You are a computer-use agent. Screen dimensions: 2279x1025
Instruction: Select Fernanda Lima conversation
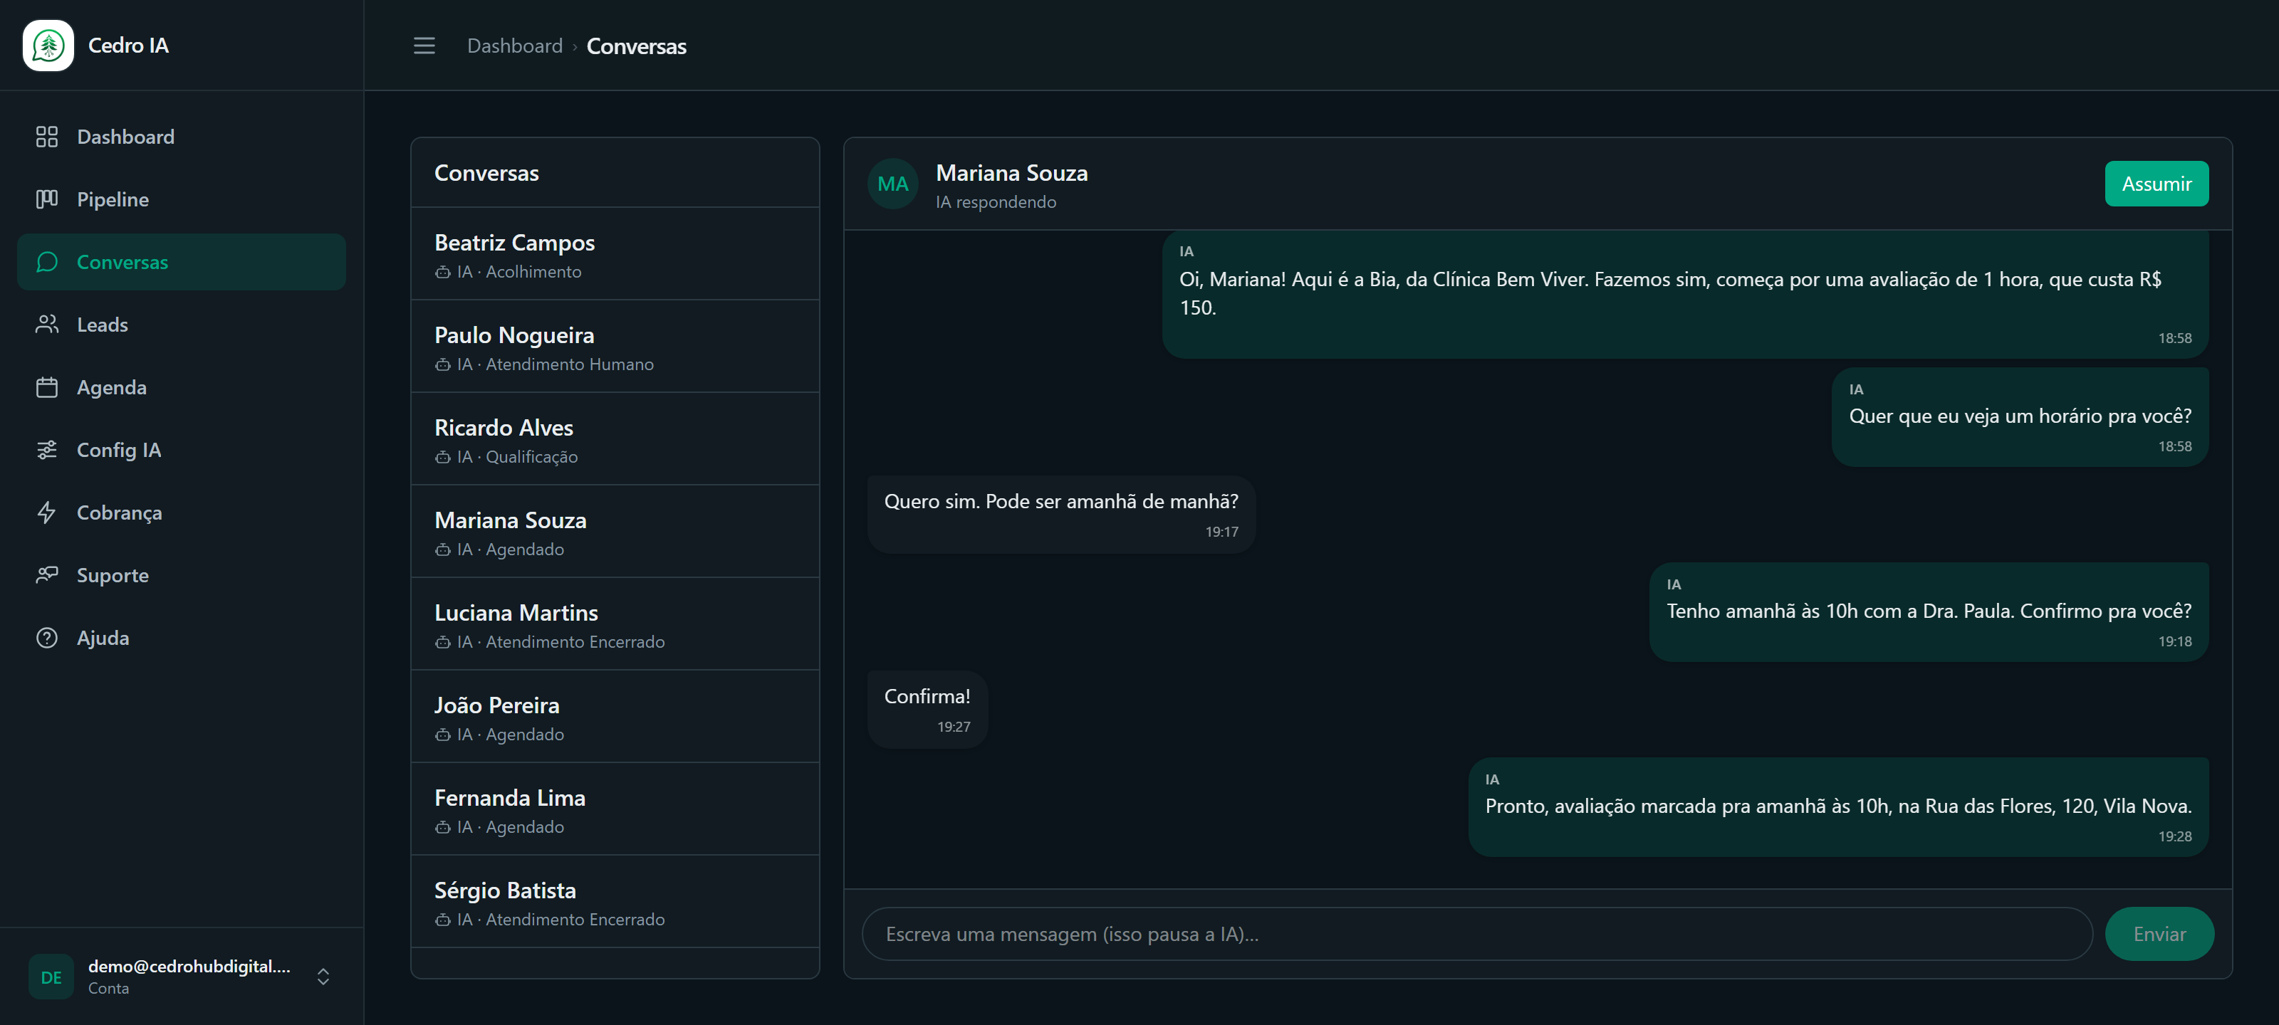coord(615,809)
